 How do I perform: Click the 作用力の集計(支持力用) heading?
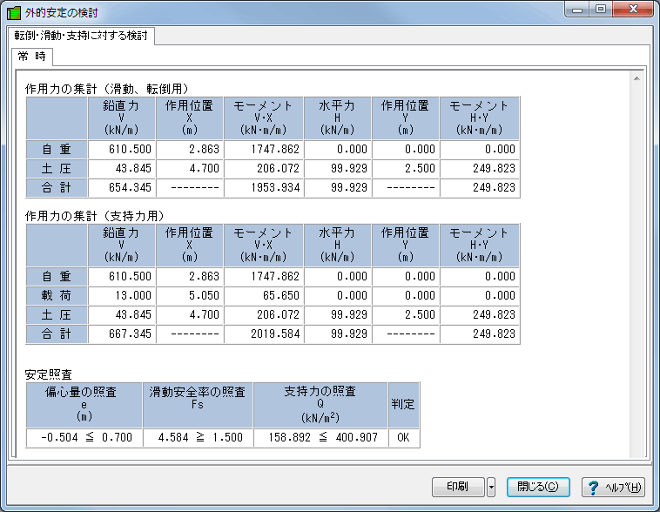click(x=94, y=216)
